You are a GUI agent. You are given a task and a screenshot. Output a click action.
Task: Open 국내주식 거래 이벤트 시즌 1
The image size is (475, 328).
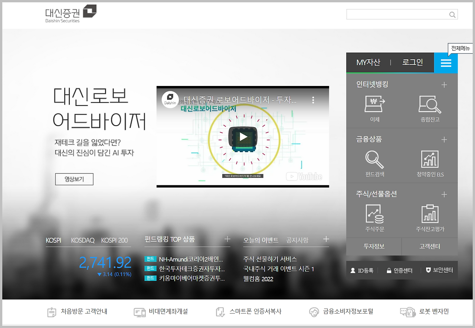pos(279,269)
